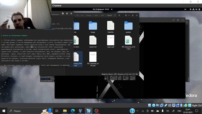
Task: Click the 'en' keyboard layout indicator
Action: coord(185,9)
